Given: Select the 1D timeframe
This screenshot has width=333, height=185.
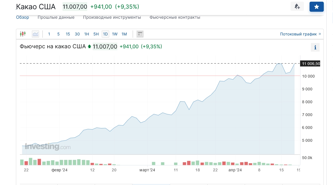Looking at the screenshot, I should click(x=105, y=34).
